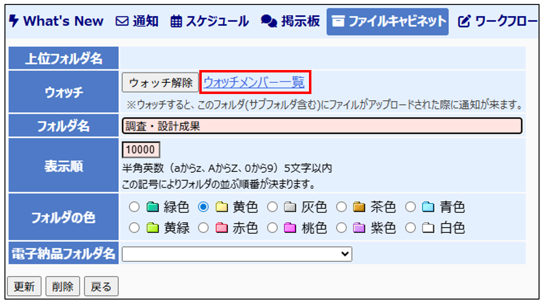Open the スケジュール tab
This screenshot has height=306, width=543.
[x=210, y=22]
